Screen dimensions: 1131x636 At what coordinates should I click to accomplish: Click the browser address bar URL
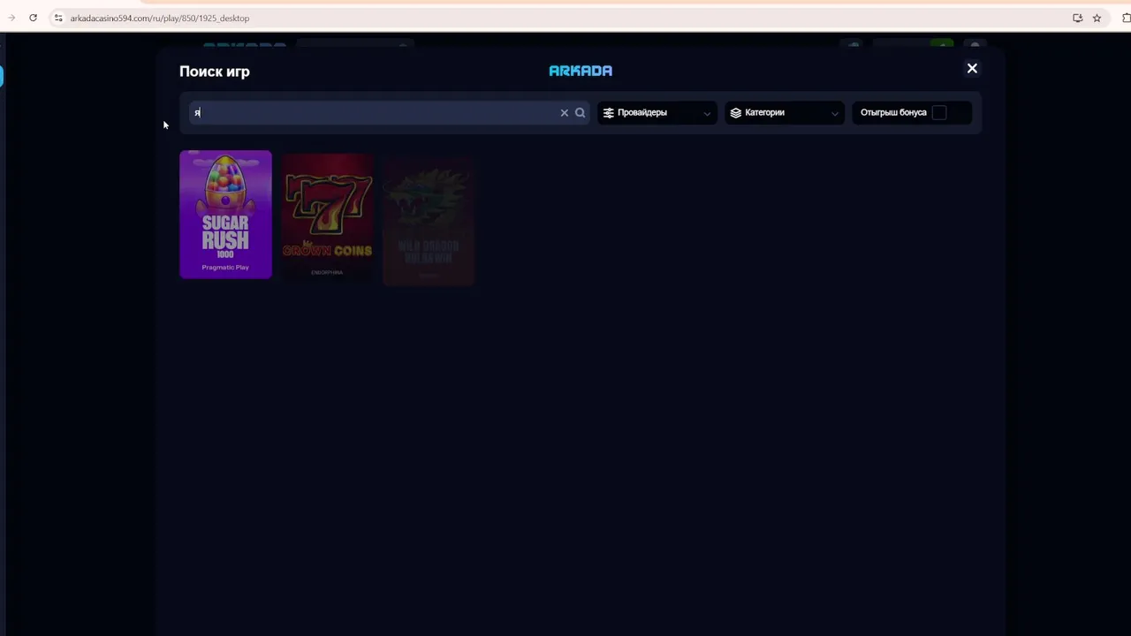pyautogui.click(x=160, y=18)
